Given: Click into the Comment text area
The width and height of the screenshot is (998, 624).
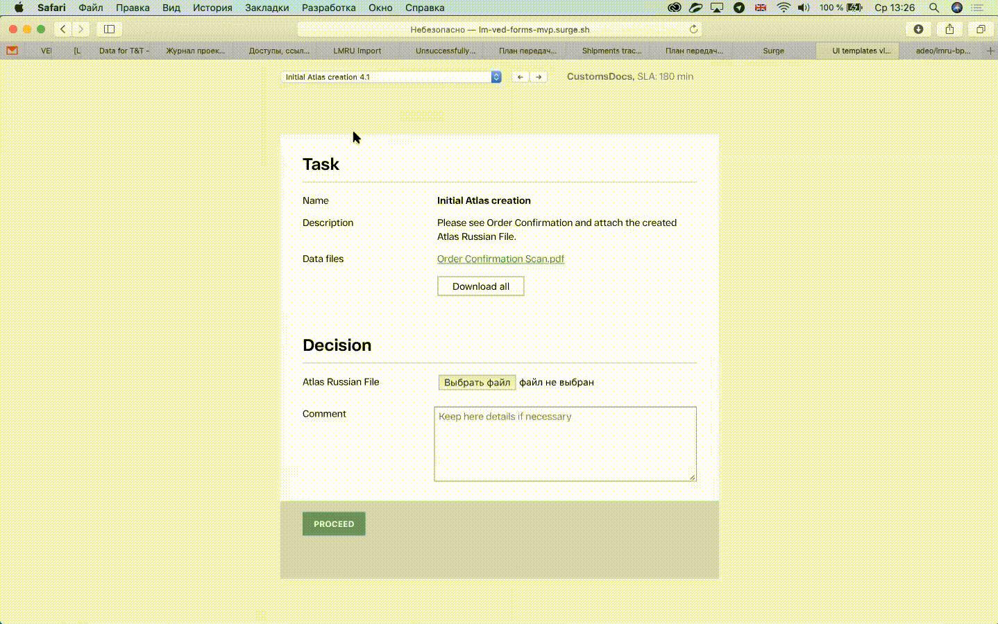Looking at the screenshot, I should click(565, 444).
